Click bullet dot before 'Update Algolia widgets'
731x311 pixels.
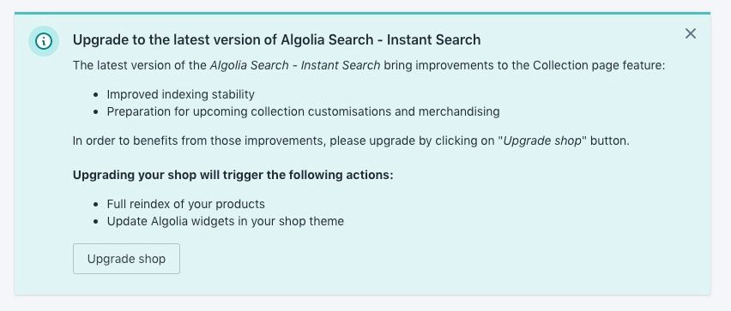[x=96, y=222]
